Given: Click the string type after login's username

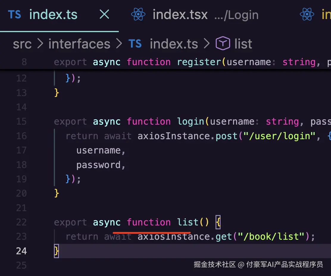Looking at the screenshot, I should [x=282, y=122].
